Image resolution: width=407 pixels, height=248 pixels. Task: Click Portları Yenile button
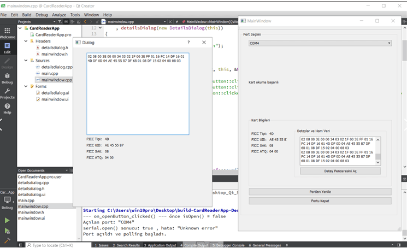coord(320,192)
